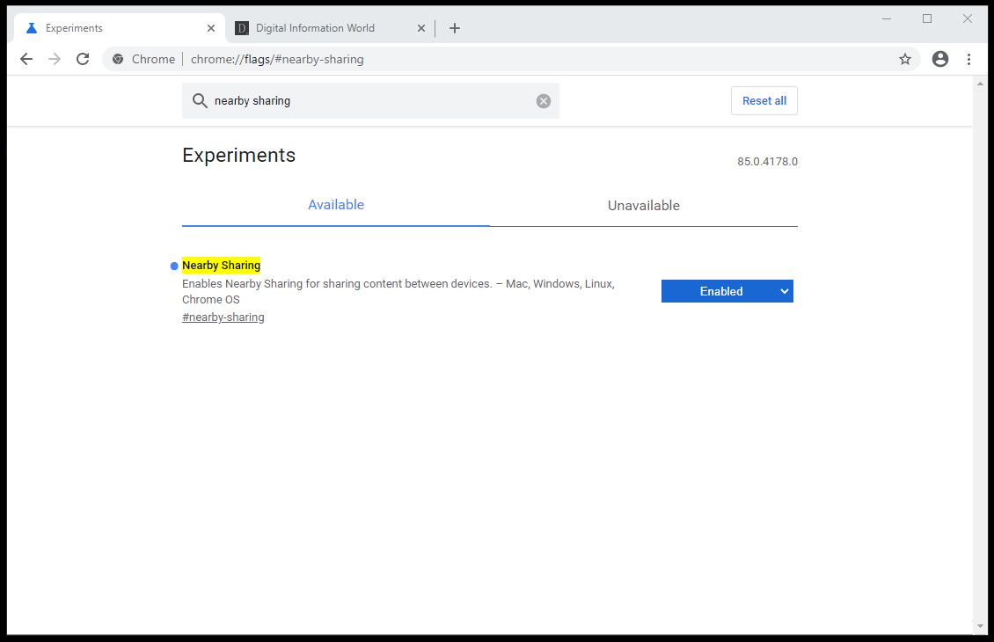This screenshot has width=994, height=642.
Task: Switch to Digital Information World tab
Action: click(315, 28)
